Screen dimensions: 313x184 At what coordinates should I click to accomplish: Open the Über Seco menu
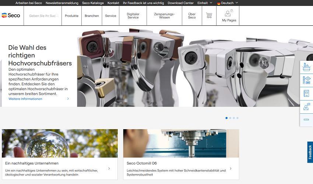pyautogui.click(x=192, y=16)
